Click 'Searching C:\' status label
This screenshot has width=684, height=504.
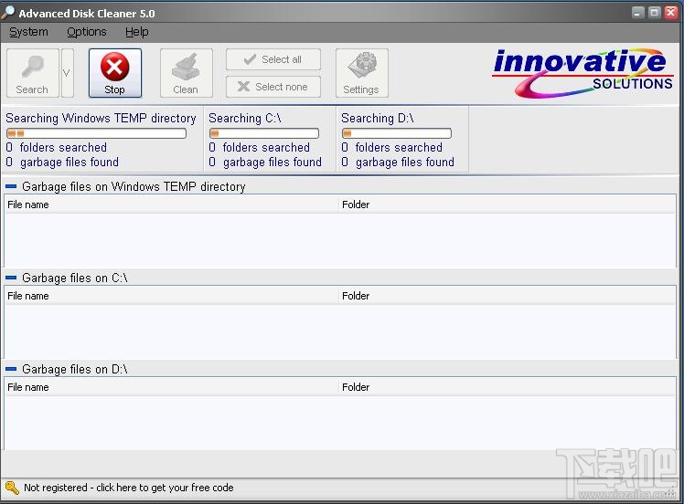click(x=245, y=118)
